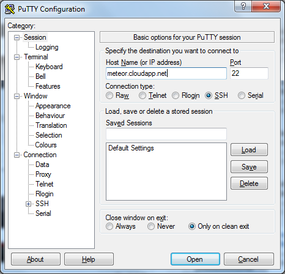Select Terminal category
This screenshot has width=285, height=274.
tap(36, 57)
